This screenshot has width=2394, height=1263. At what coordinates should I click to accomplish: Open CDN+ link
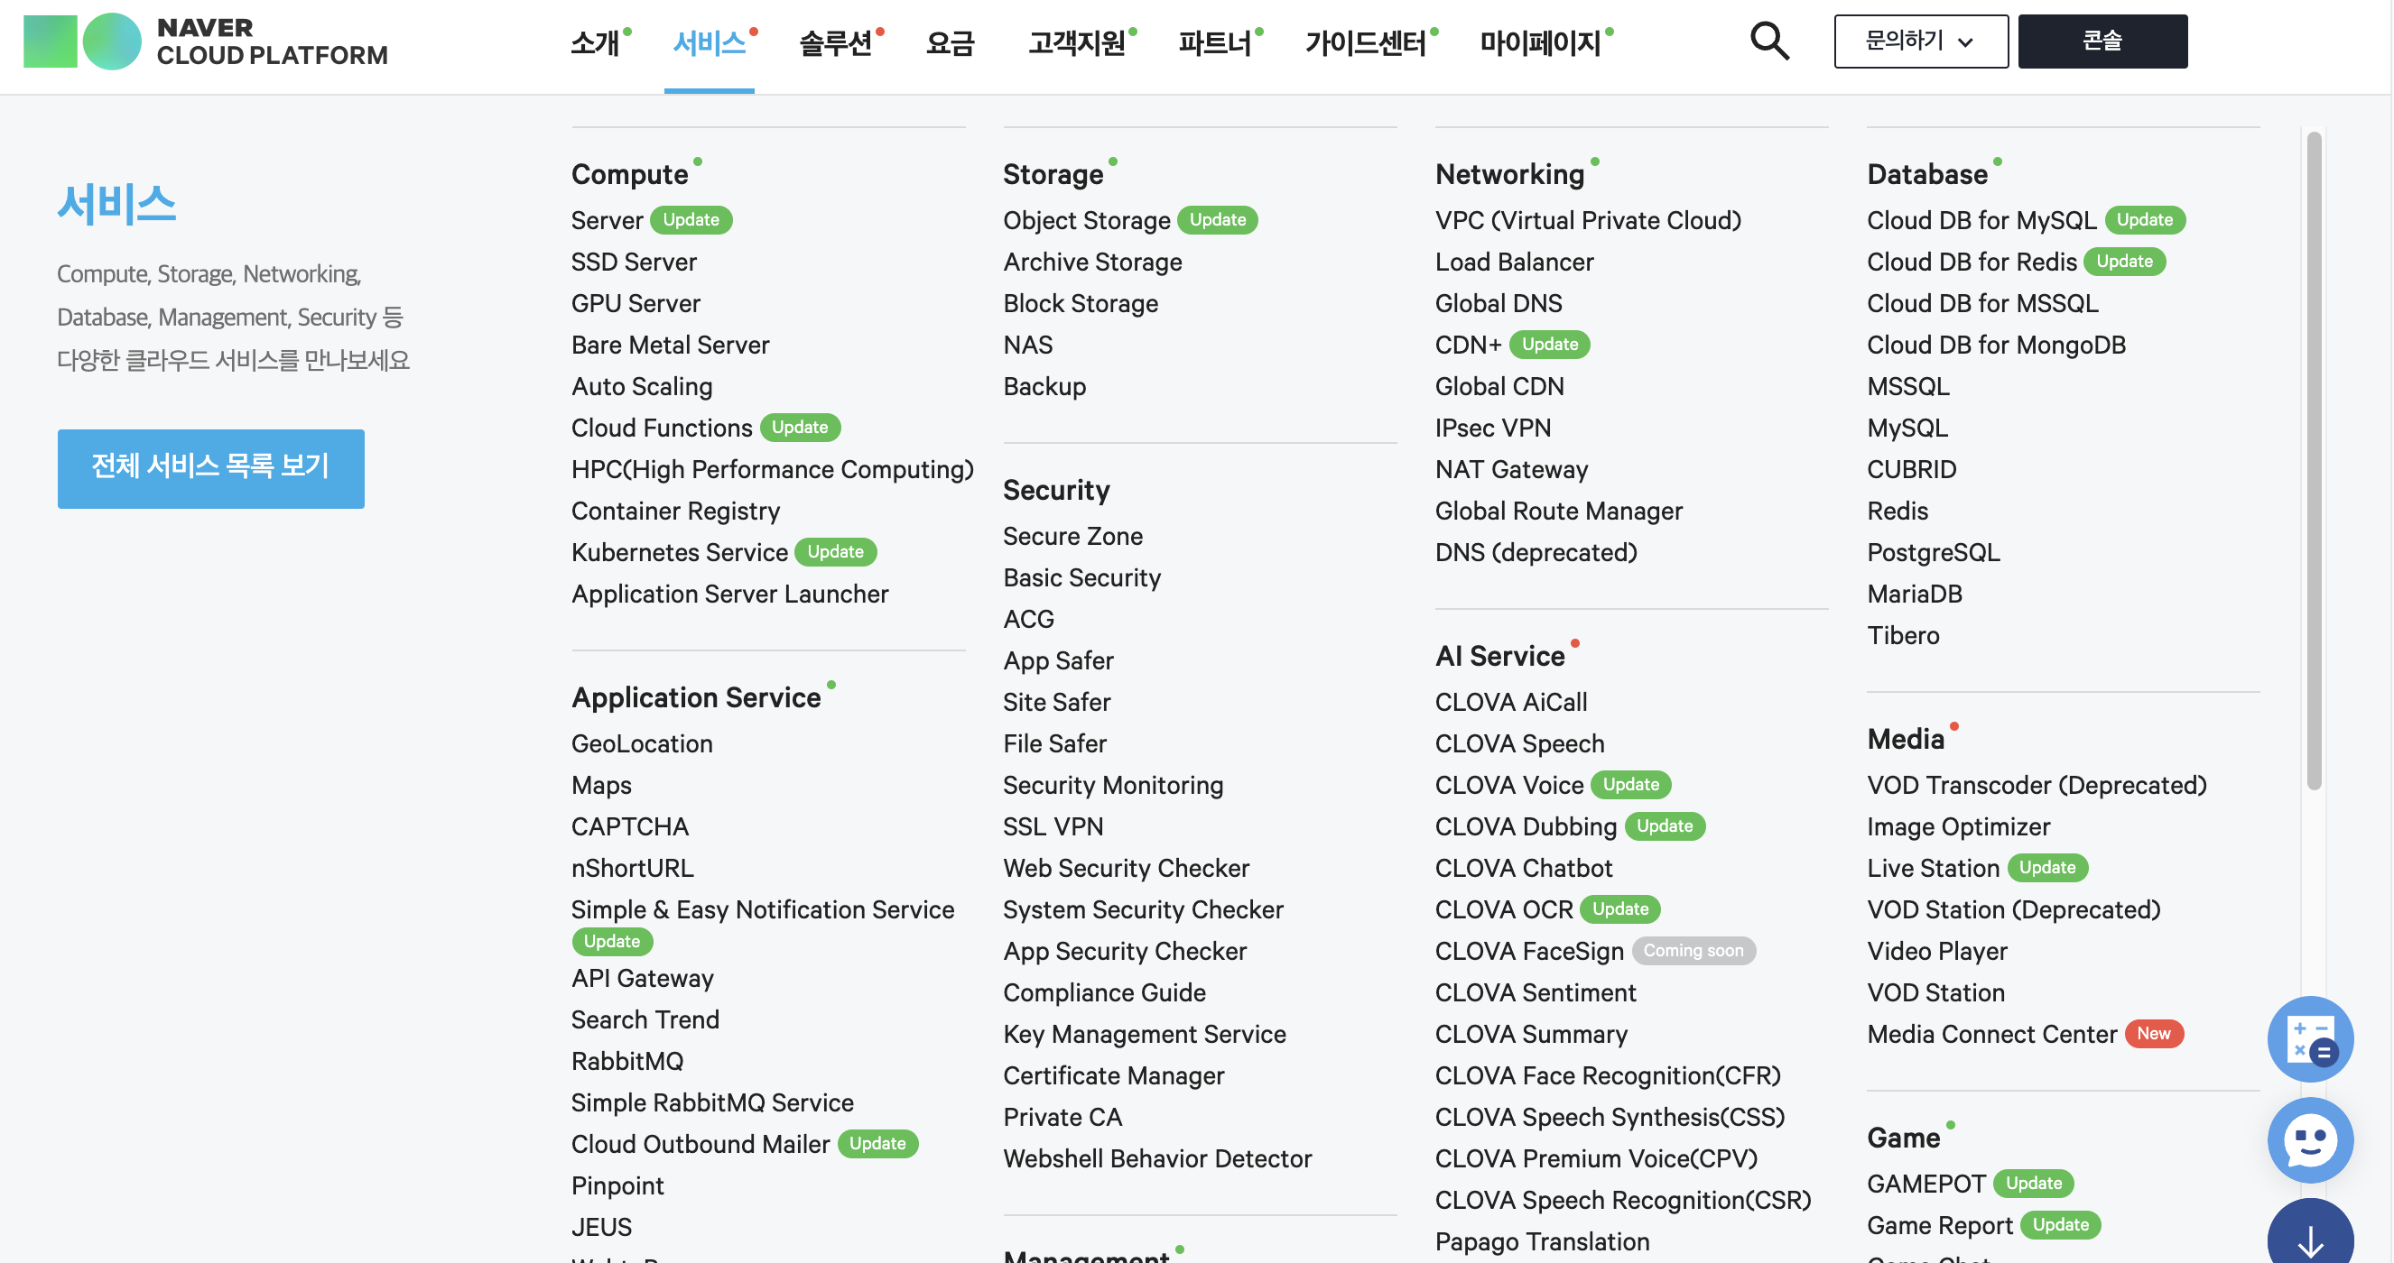[1468, 345]
